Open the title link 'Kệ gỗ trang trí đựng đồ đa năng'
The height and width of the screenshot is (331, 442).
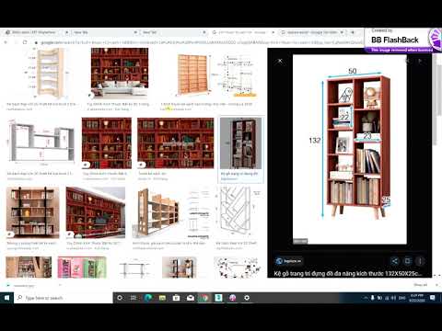click(x=348, y=273)
